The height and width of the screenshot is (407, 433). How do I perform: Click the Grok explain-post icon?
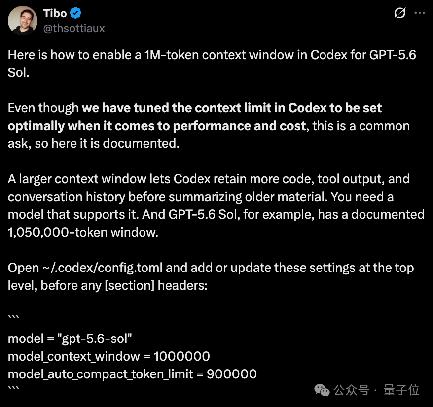[399, 13]
